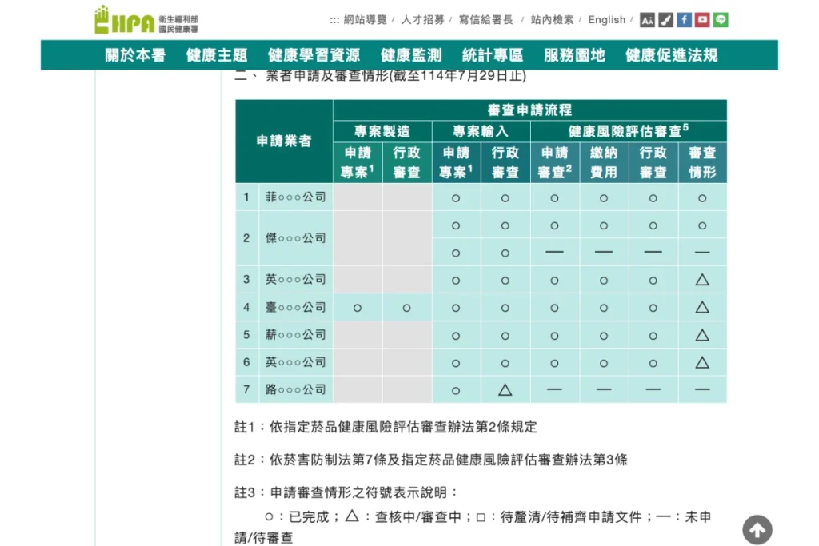Image resolution: width=819 pixels, height=546 pixels.
Task: Click the section heading 業者申請及審查情形
Action: (380, 76)
